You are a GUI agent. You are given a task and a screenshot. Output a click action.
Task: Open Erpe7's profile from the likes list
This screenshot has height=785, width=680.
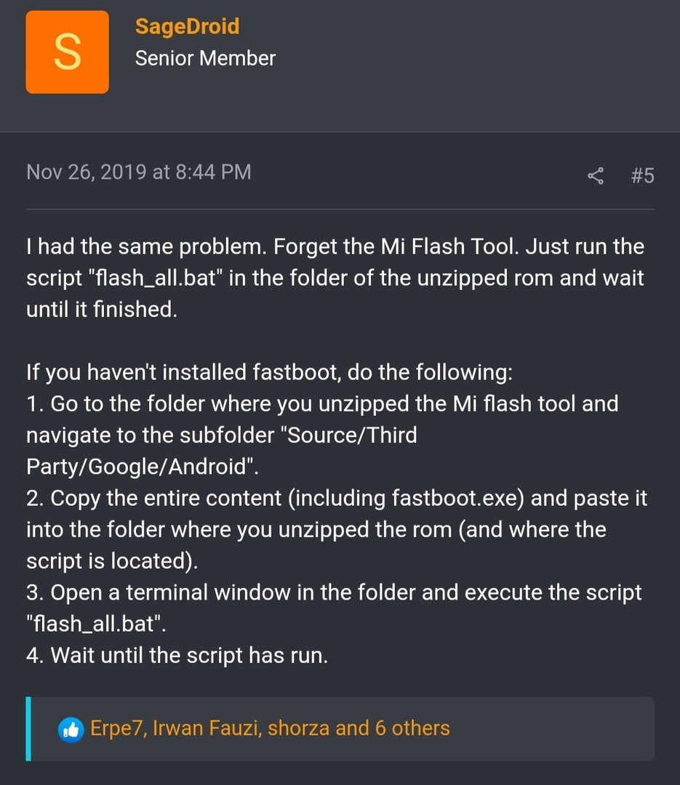tap(119, 728)
